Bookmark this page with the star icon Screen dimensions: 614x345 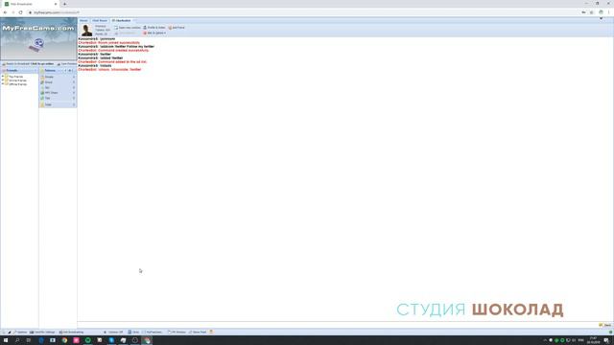592,12
